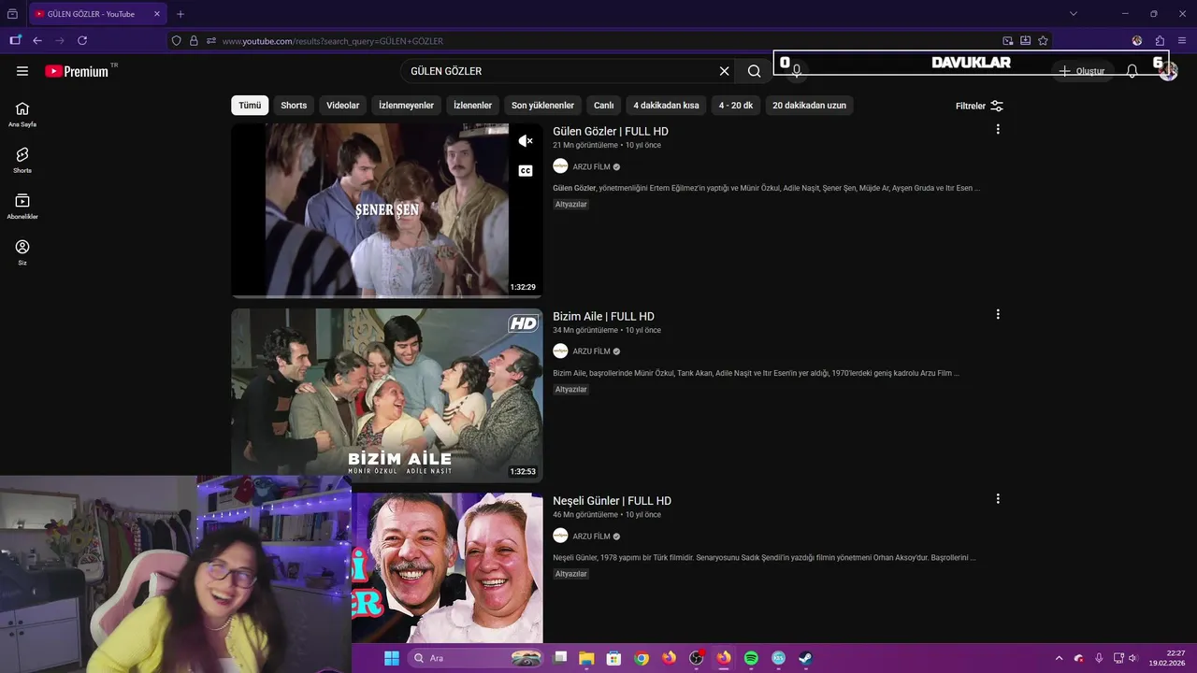Select the Videolar filter chip
Image resolution: width=1197 pixels, height=673 pixels.
342,106
